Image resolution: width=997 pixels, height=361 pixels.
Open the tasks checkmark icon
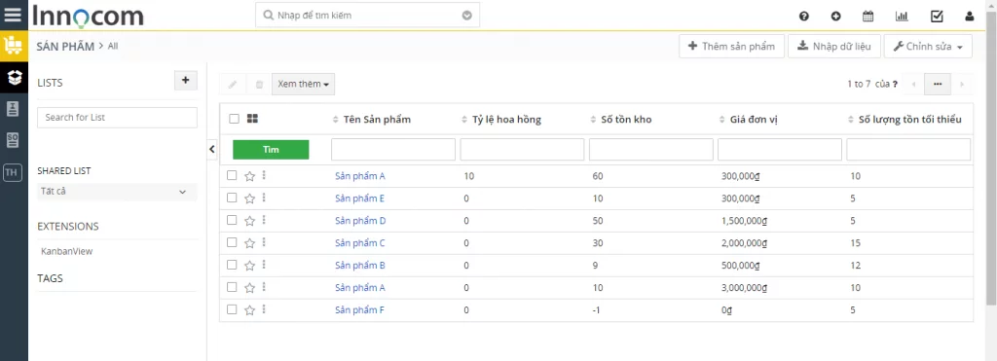[x=937, y=17]
